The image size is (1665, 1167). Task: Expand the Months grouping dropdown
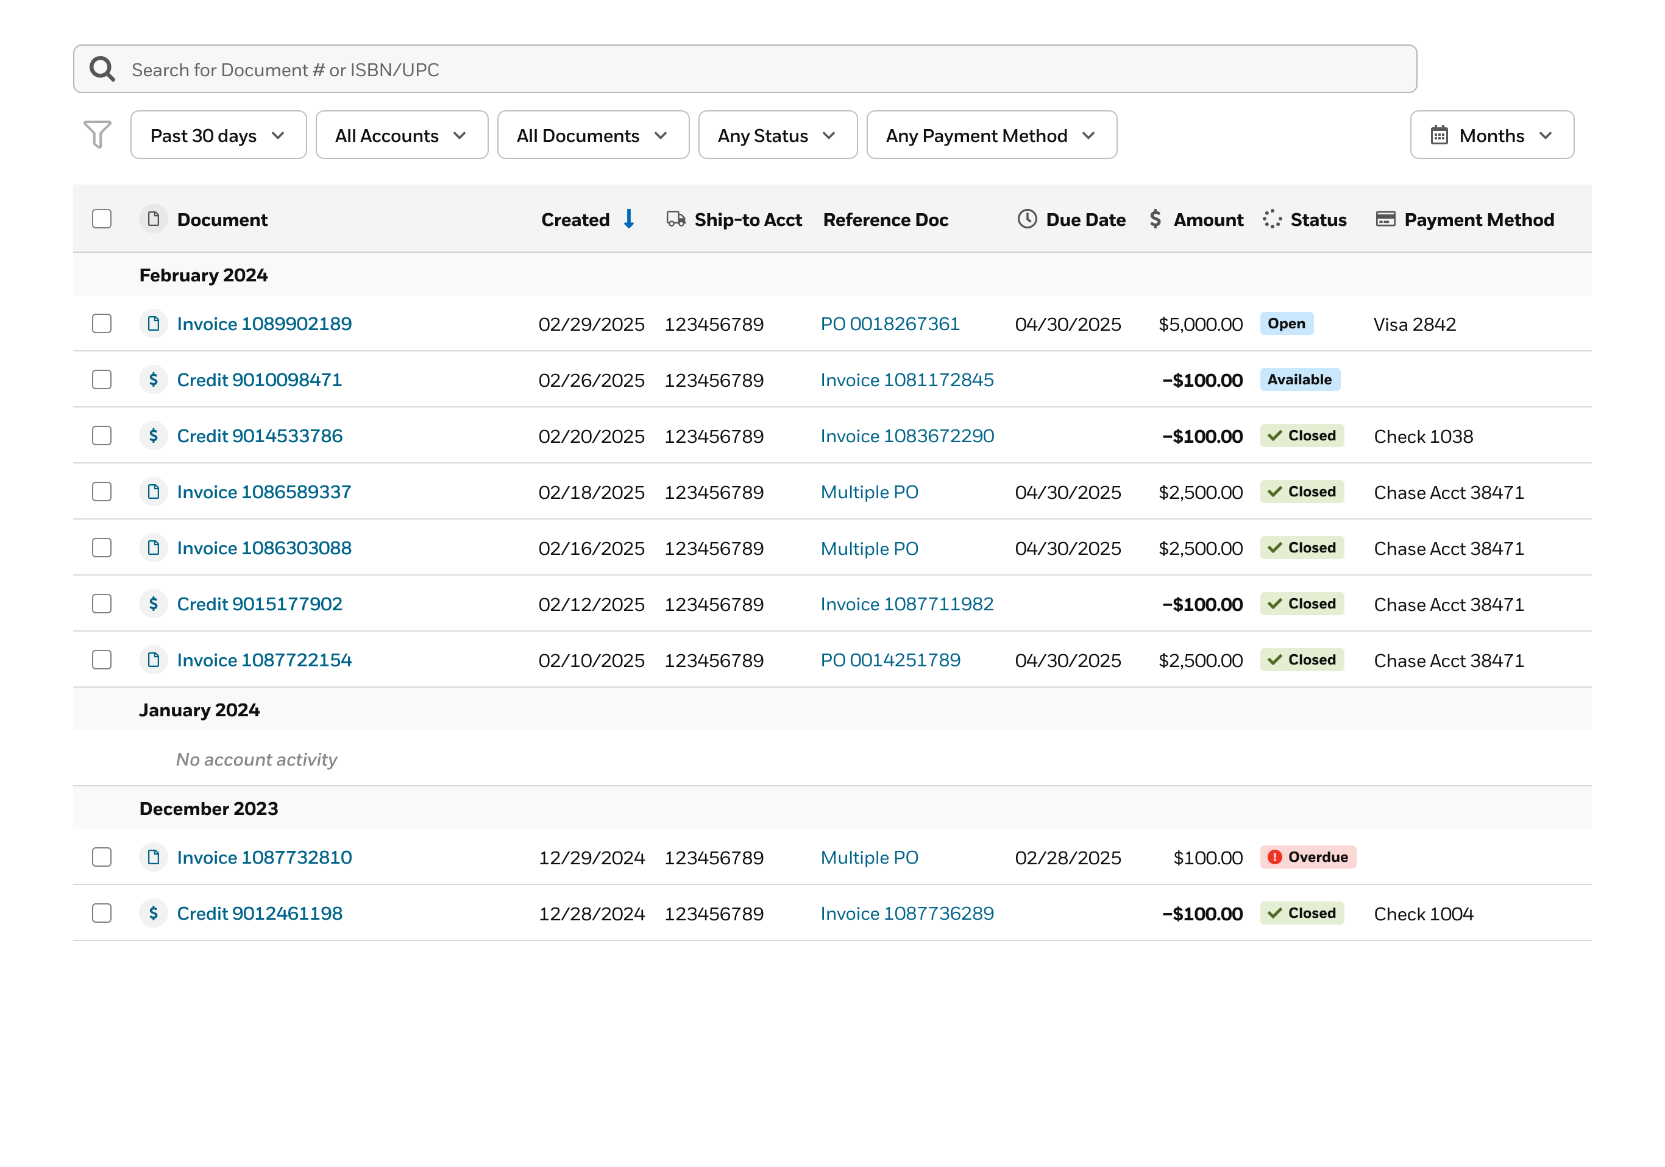click(1492, 135)
